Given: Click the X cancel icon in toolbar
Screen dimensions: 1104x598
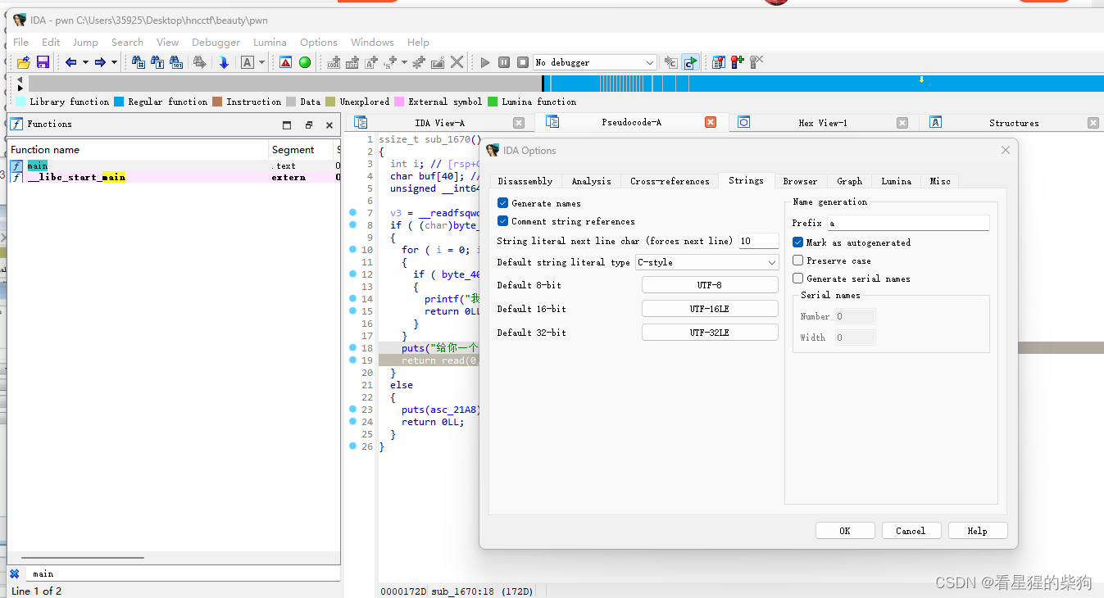Looking at the screenshot, I should coord(457,62).
